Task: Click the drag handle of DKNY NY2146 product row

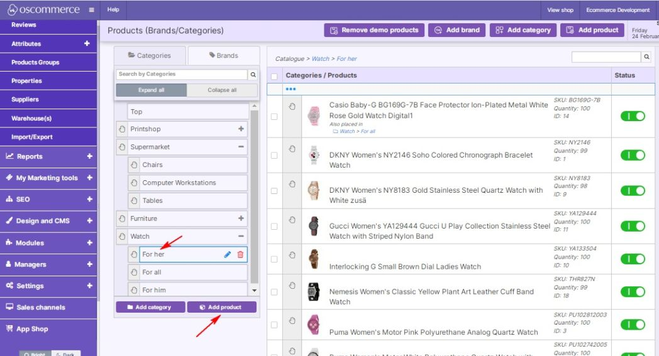Action: tap(292, 149)
